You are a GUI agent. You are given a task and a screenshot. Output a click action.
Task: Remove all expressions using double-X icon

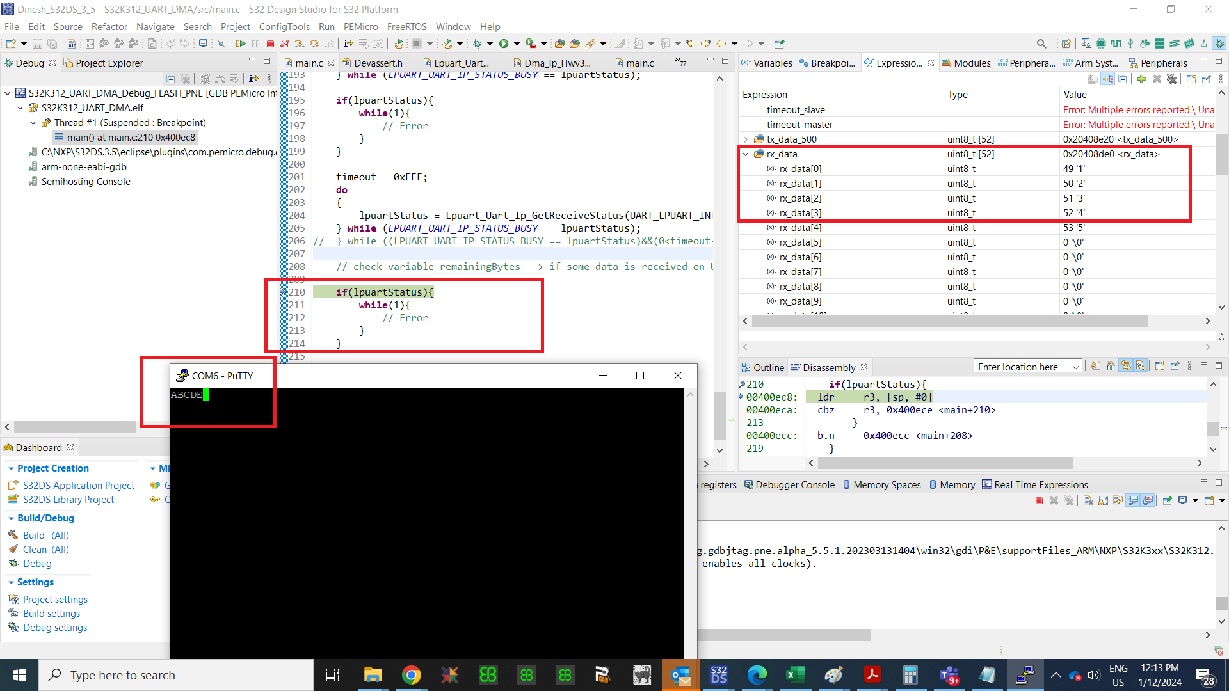[1171, 79]
